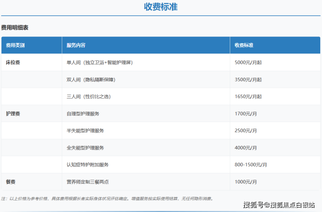Click the 5000元/月起 price
The image size is (322, 212).
pyautogui.click(x=248, y=63)
